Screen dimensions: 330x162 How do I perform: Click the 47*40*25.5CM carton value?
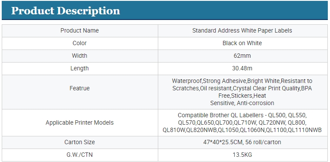pyautogui.click(x=242, y=142)
